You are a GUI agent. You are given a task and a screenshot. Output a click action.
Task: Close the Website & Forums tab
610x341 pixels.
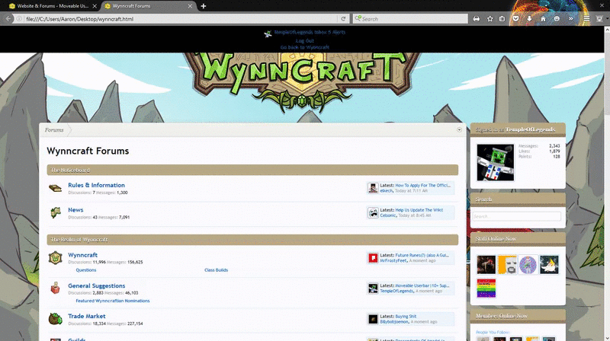[95, 6]
